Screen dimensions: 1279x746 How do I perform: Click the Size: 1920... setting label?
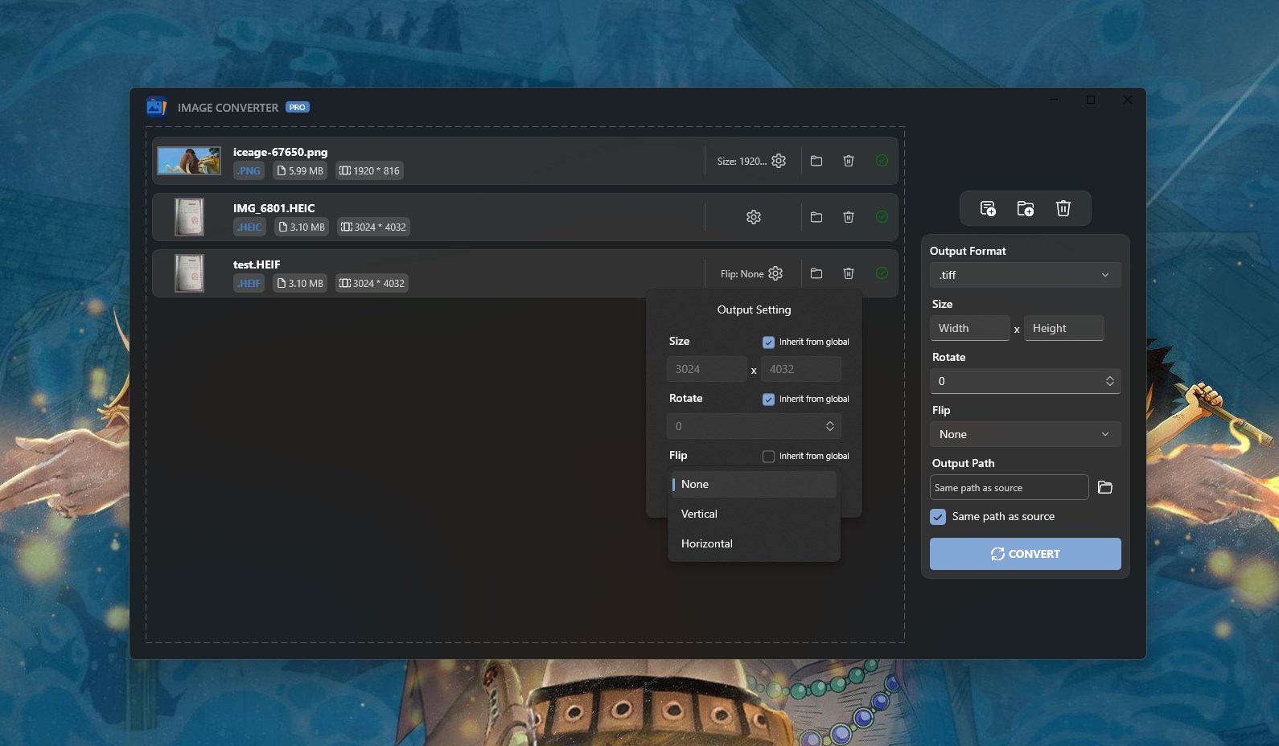(x=742, y=162)
